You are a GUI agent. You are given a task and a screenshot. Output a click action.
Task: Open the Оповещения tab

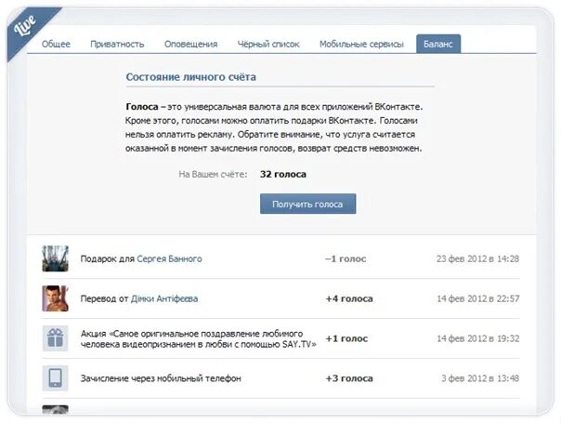coord(190,44)
